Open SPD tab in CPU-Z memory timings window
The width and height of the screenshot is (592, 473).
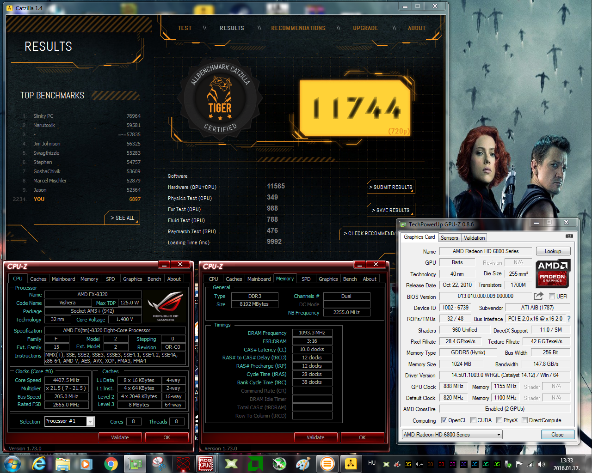pos(306,279)
